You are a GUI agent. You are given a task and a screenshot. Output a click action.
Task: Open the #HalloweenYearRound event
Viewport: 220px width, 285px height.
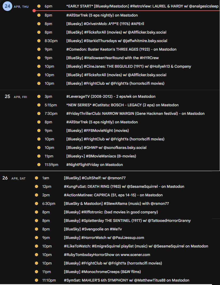(112, 58)
